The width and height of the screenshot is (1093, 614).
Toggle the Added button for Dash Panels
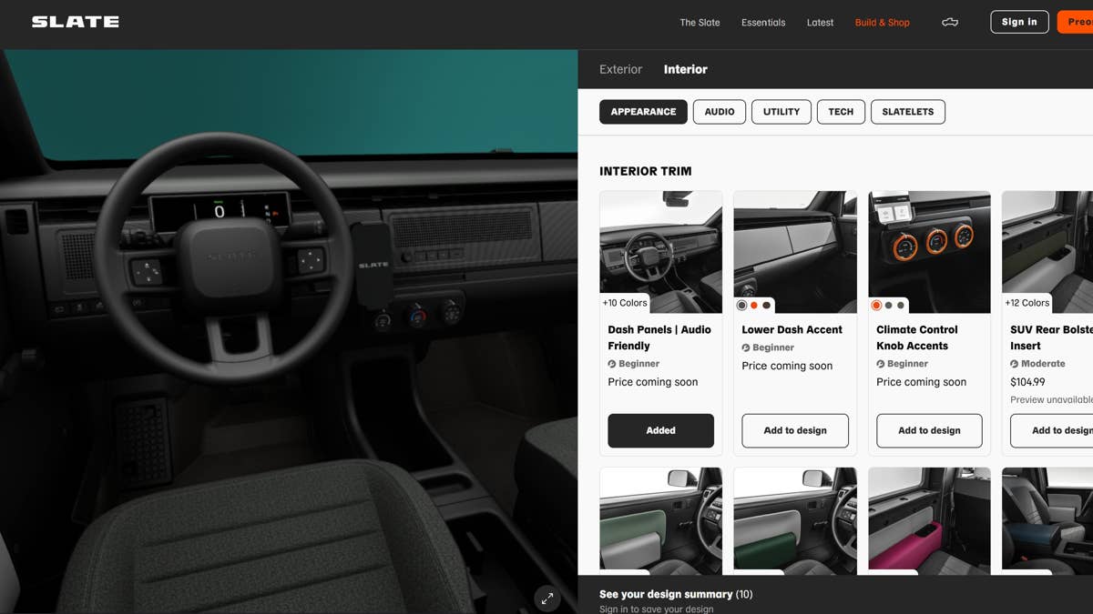(661, 430)
